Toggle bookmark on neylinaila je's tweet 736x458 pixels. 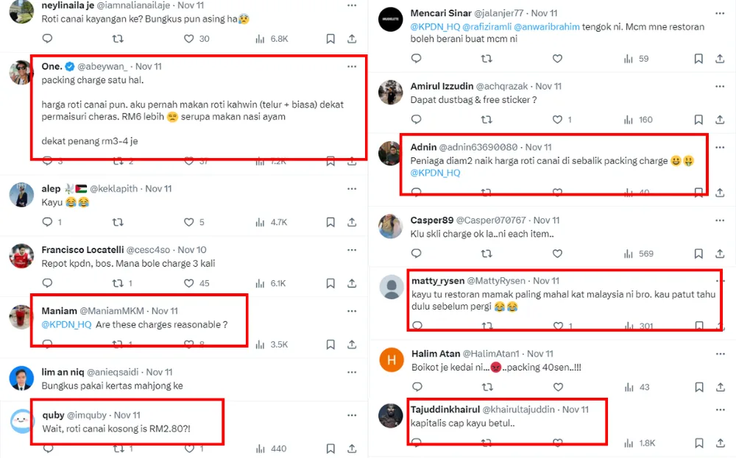pos(330,38)
